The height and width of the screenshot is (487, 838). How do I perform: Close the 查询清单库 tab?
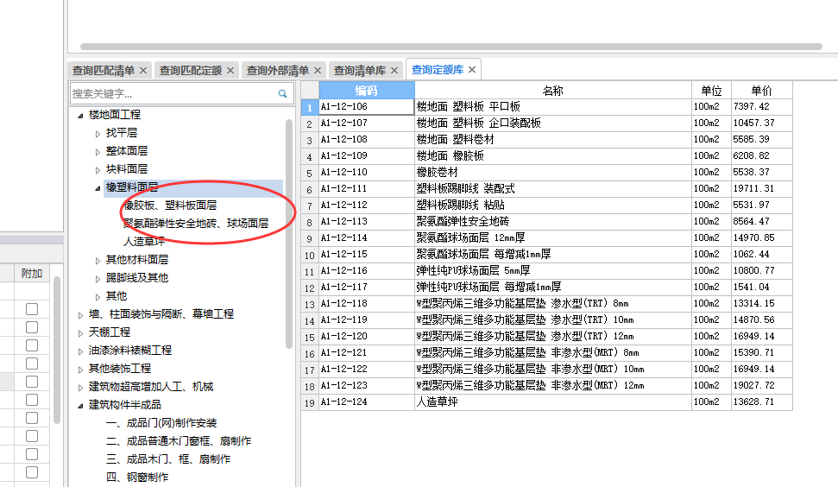click(394, 71)
